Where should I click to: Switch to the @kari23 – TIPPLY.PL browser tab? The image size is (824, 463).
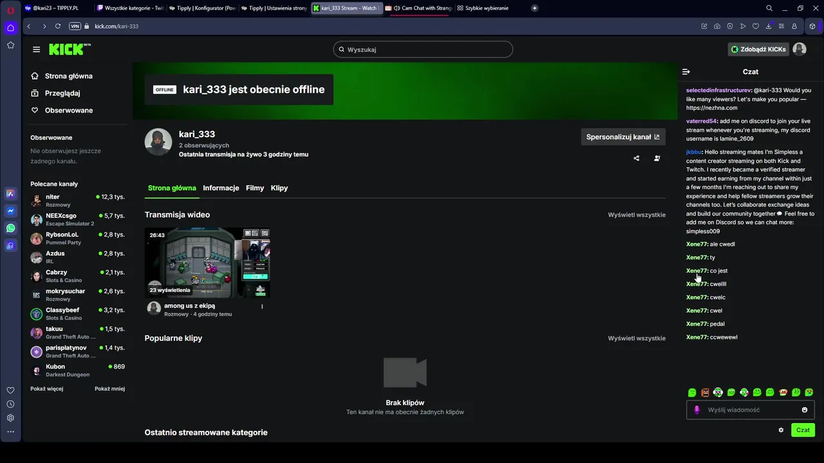pyautogui.click(x=57, y=8)
